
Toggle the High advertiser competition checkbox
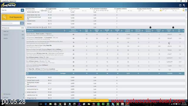pyautogui.click(x=105, y=11)
